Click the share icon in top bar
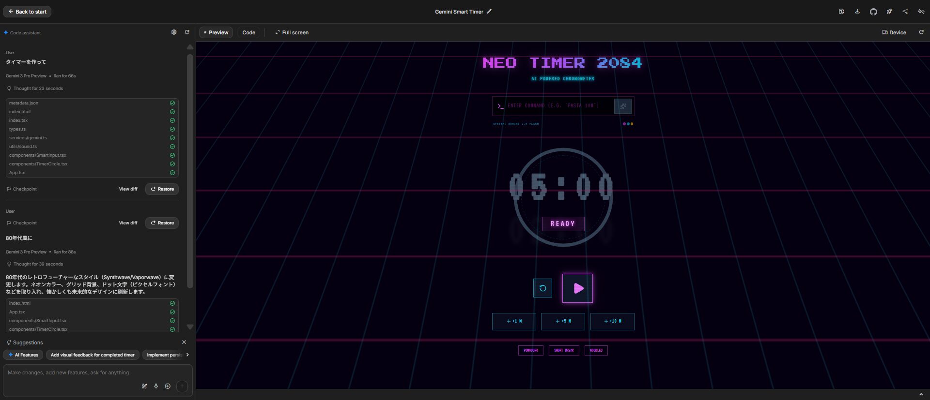930x400 pixels. point(905,12)
